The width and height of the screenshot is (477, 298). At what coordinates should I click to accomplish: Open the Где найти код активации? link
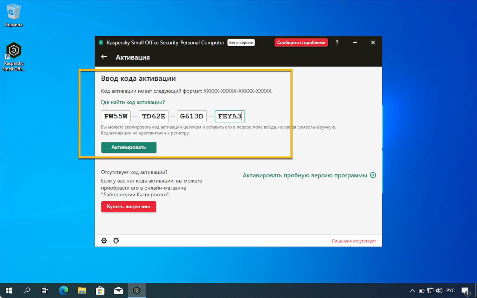tap(133, 102)
